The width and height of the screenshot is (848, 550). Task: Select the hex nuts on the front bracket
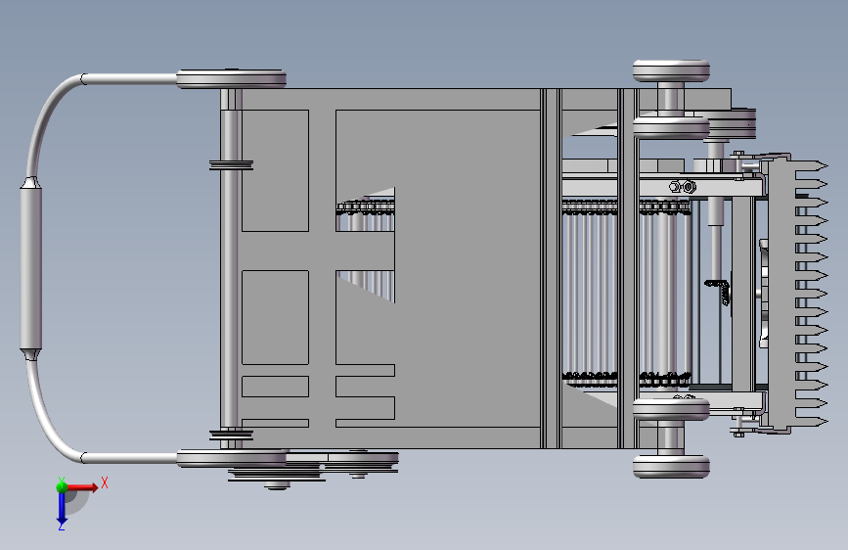click(x=683, y=187)
